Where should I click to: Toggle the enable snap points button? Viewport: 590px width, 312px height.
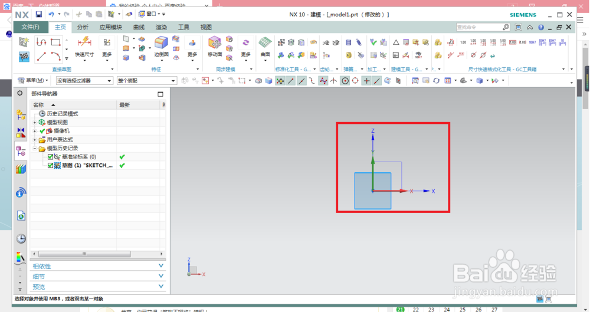tap(280, 81)
